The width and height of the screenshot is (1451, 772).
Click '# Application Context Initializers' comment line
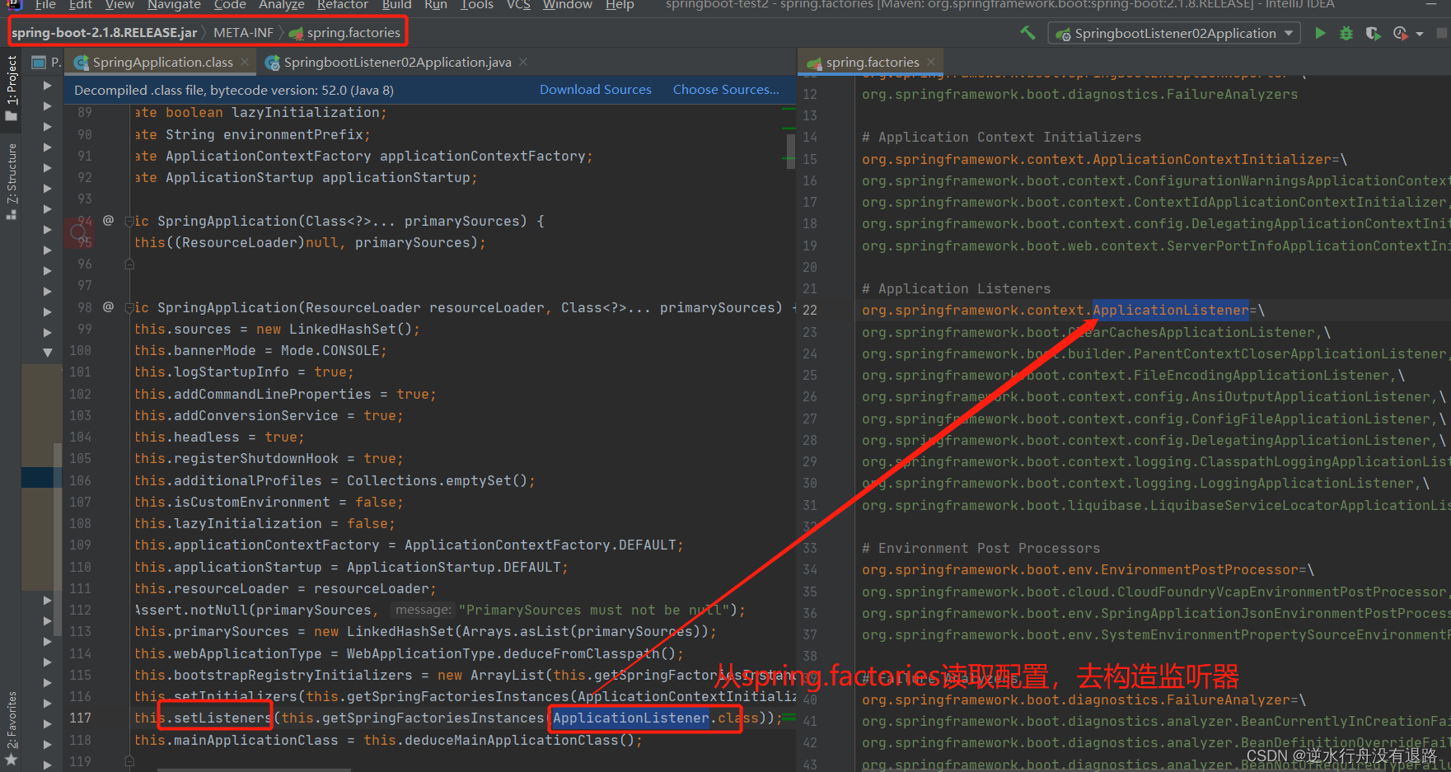pos(1001,138)
